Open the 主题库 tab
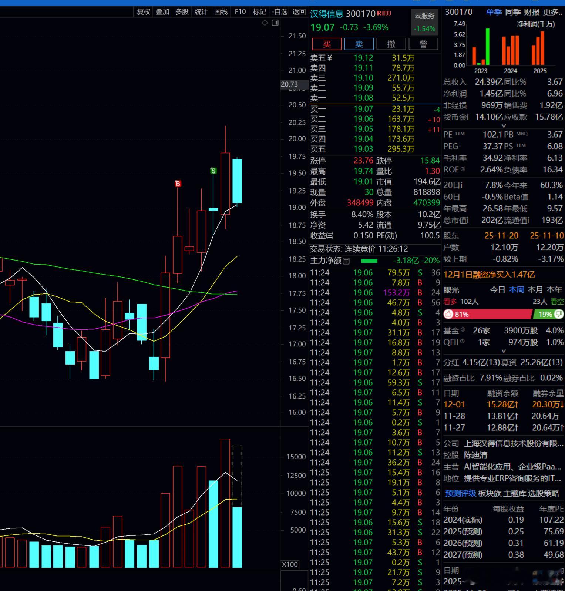 click(x=515, y=493)
